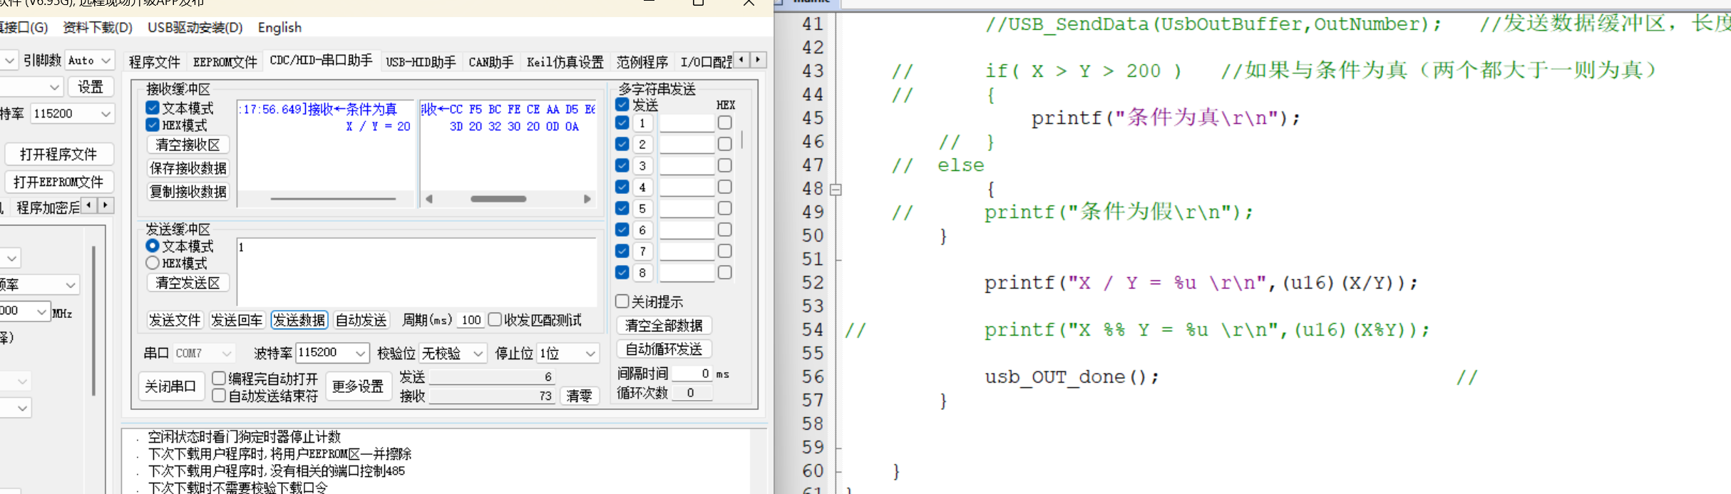
Task: Open the 校验位 无校验 dropdown
Action: tap(453, 353)
